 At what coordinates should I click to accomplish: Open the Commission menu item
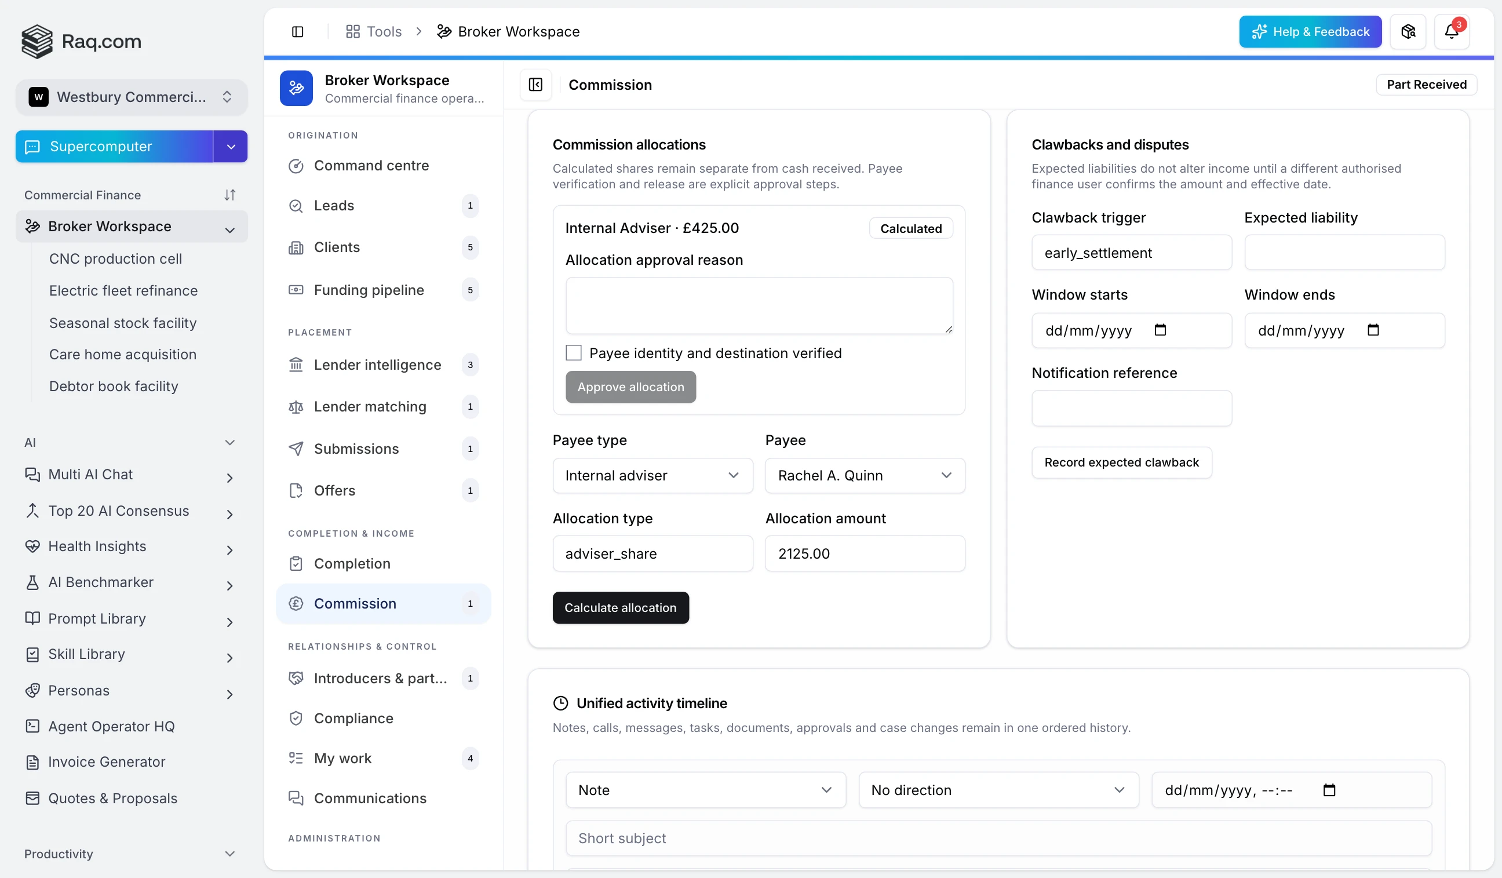(x=383, y=604)
